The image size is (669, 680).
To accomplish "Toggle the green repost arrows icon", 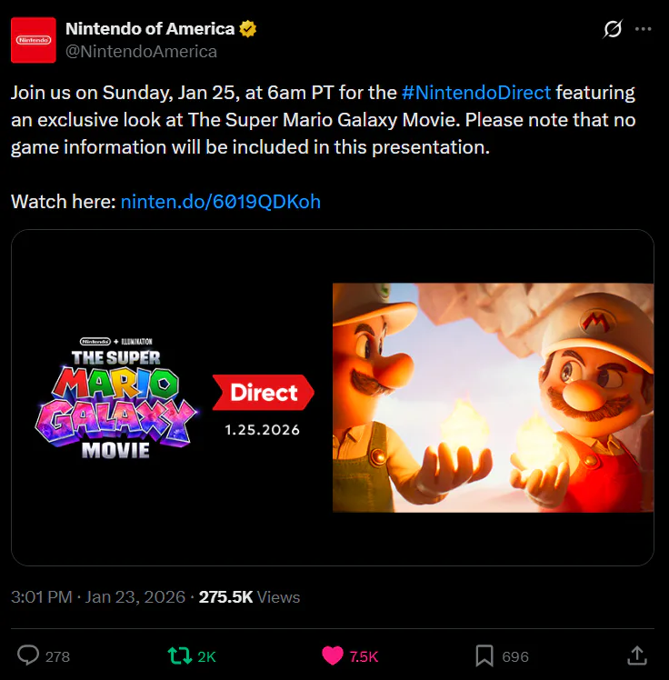I will [x=180, y=655].
